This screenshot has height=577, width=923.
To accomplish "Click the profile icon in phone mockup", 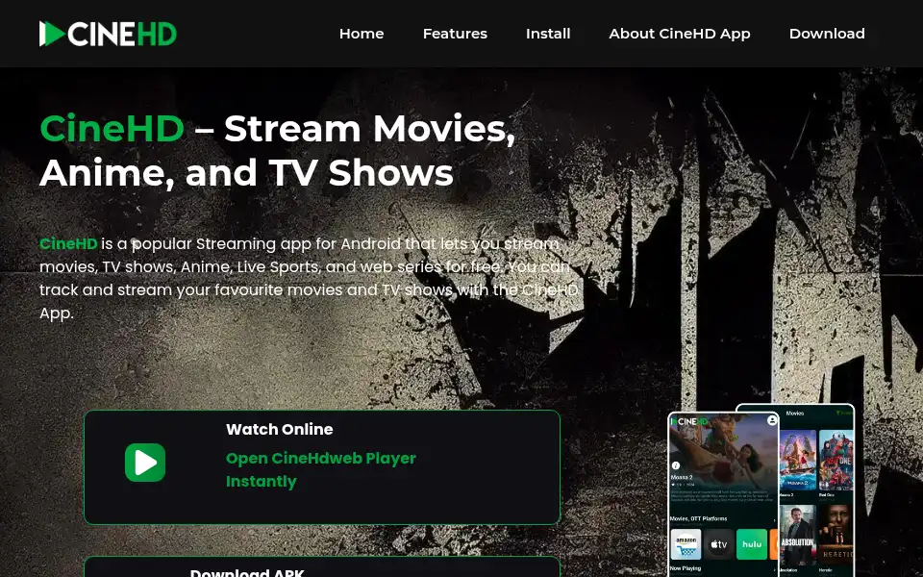I will point(772,420).
